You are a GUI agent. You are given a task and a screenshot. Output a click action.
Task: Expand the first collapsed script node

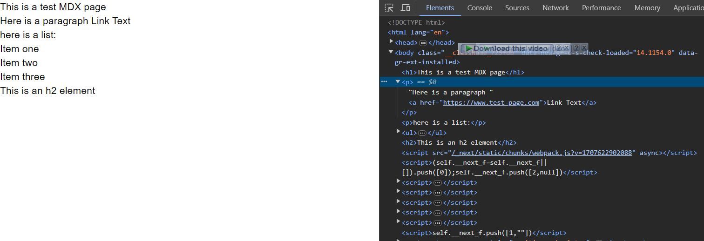click(x=398, y=182)
